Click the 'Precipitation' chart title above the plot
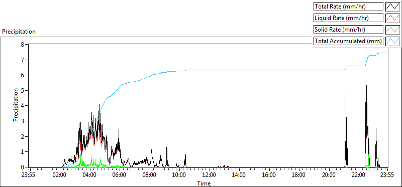Image resolution: width=402 pixels, height=187 pixels. pos(19,32)
